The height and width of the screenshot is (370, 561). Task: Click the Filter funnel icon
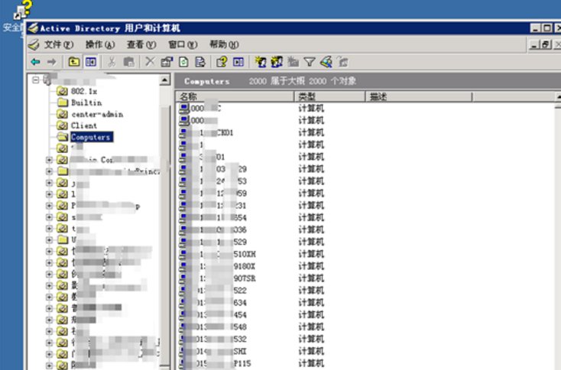click(310, 62)
